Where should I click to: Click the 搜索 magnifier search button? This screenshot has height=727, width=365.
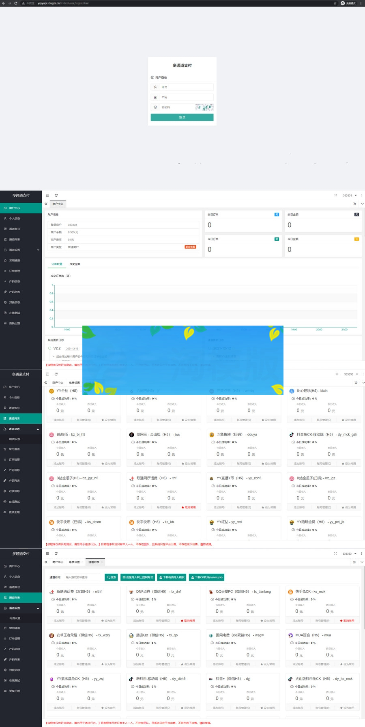[x=111, y=577]
